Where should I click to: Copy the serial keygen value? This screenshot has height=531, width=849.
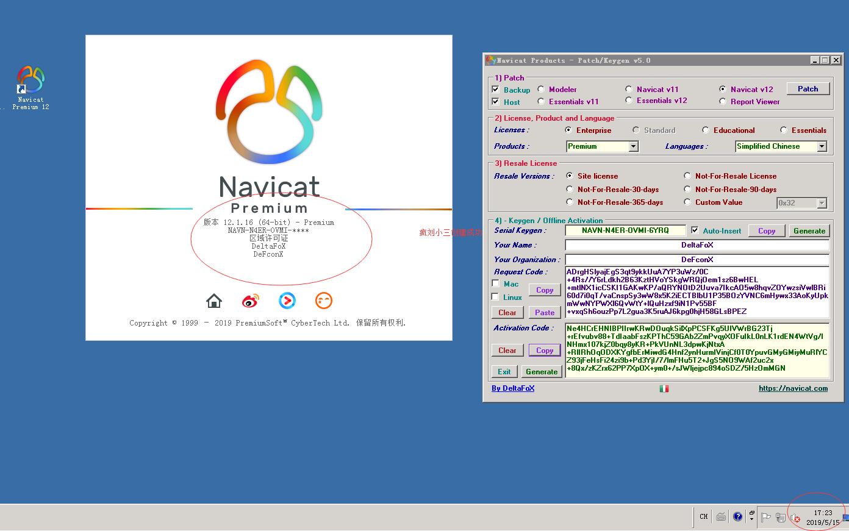767,231
